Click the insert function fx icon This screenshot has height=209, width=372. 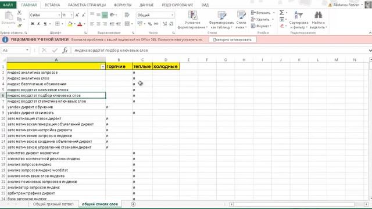[x=65, y=51]
